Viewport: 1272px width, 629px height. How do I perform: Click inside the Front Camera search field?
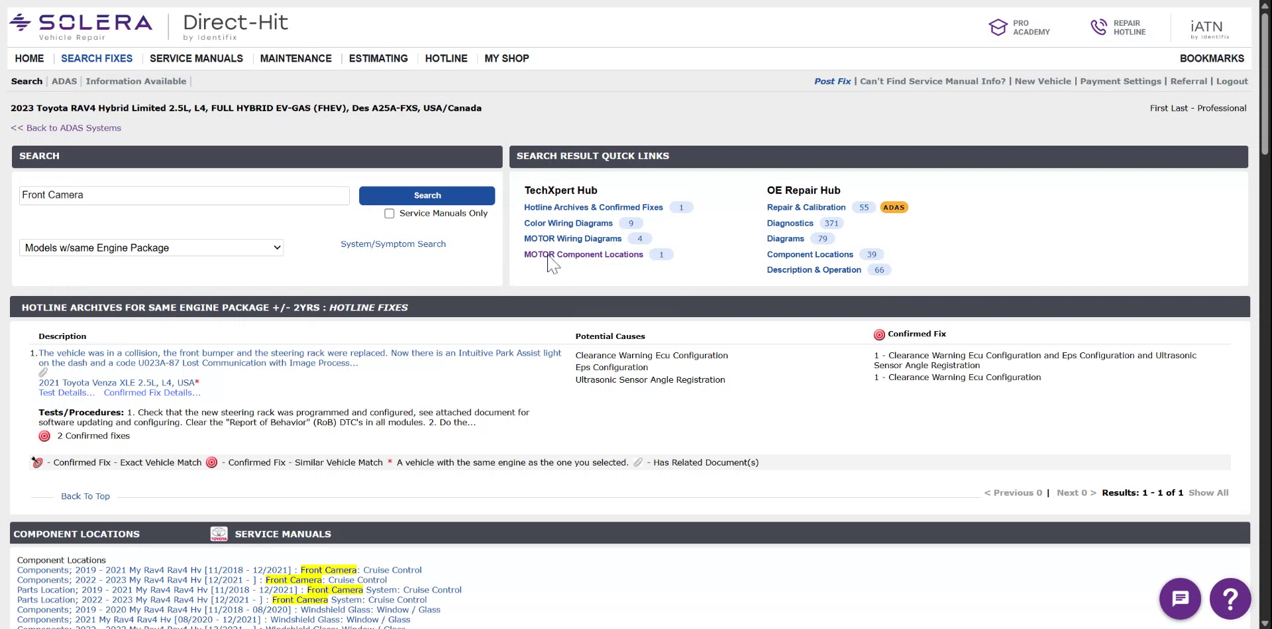(x=184, y=195)
